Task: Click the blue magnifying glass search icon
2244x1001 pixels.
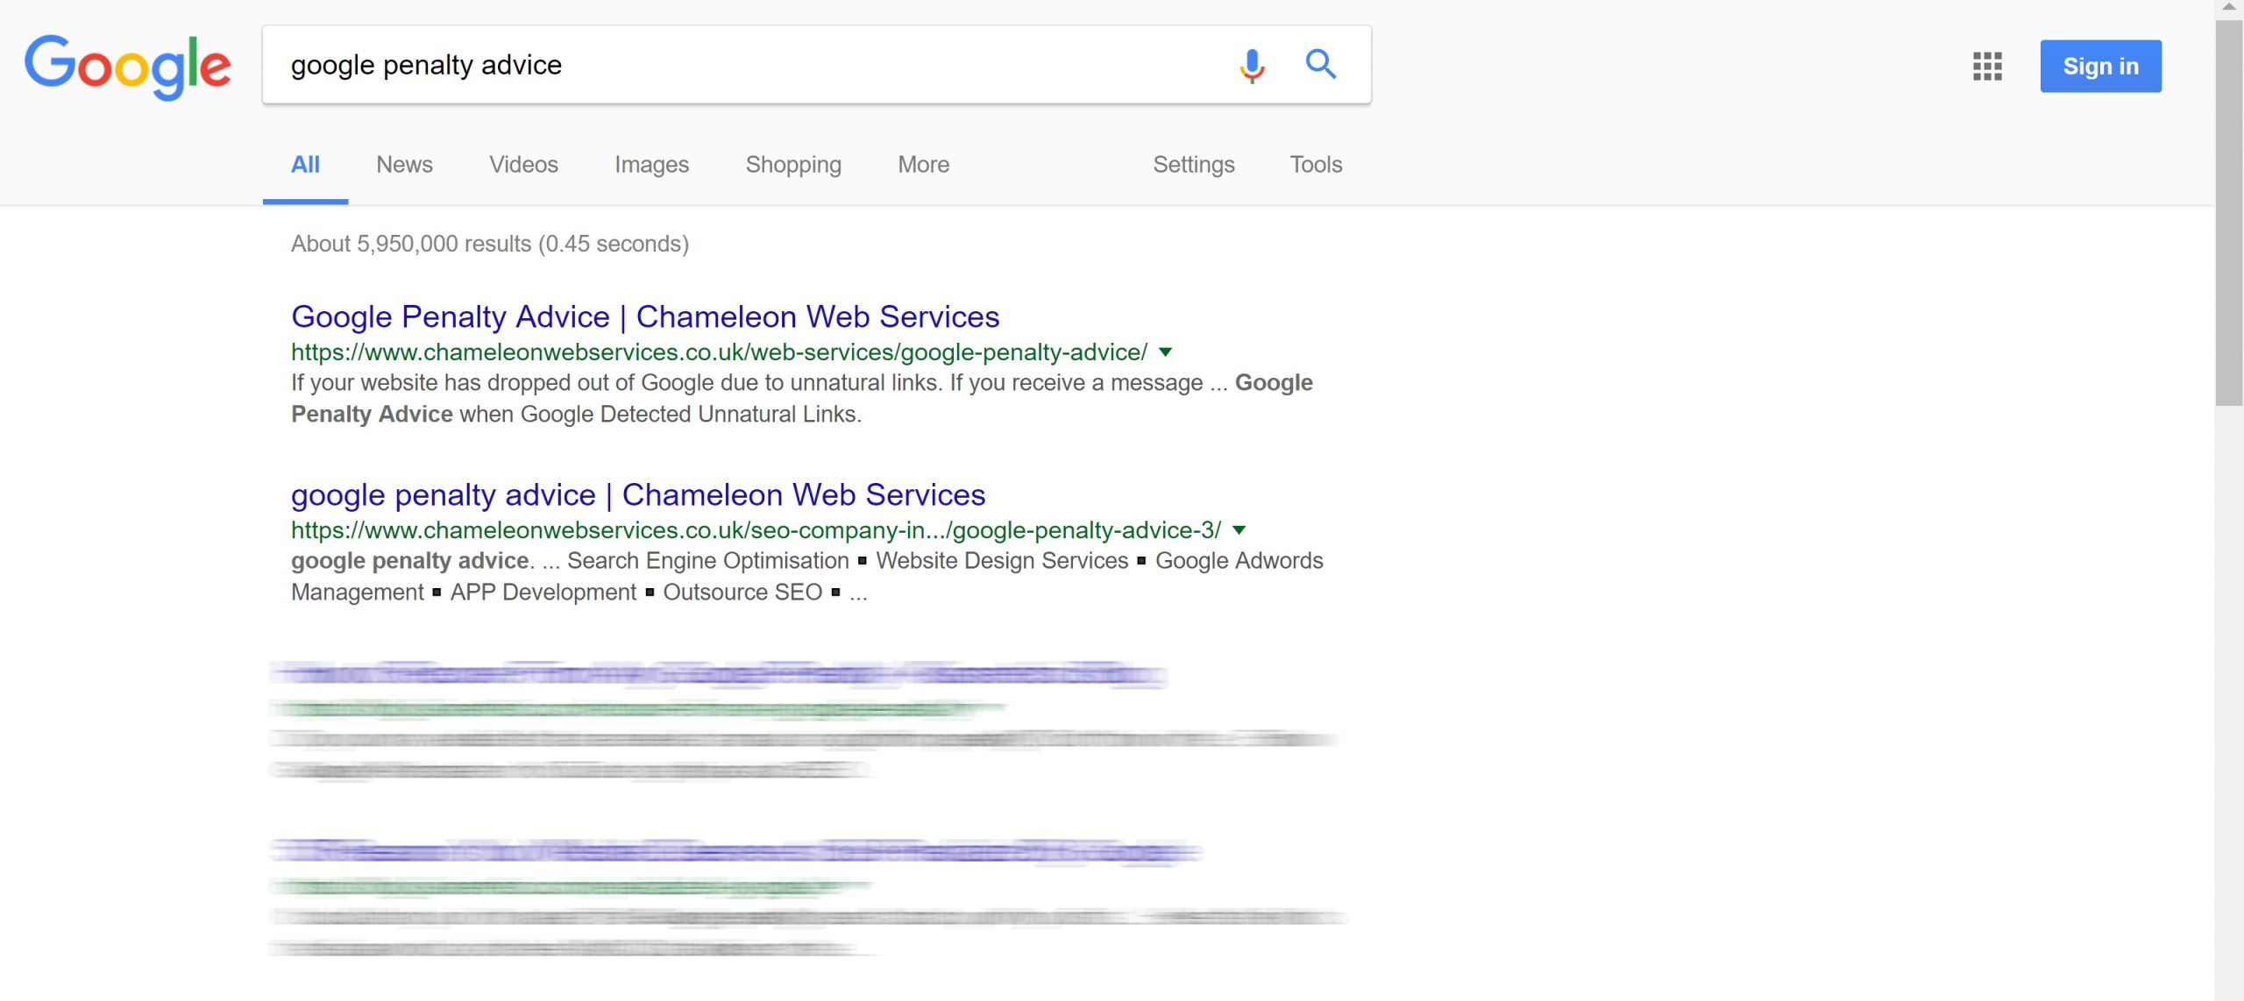Action: click(1320, 65)
